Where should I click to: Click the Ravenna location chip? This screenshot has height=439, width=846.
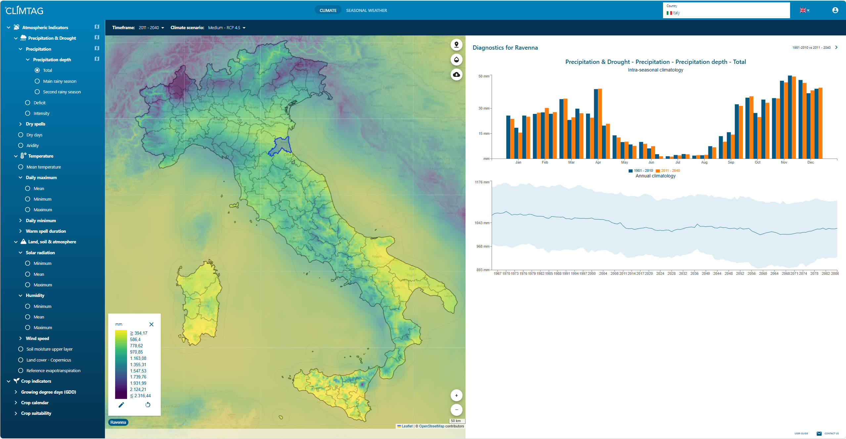click(x=118, y=422)
